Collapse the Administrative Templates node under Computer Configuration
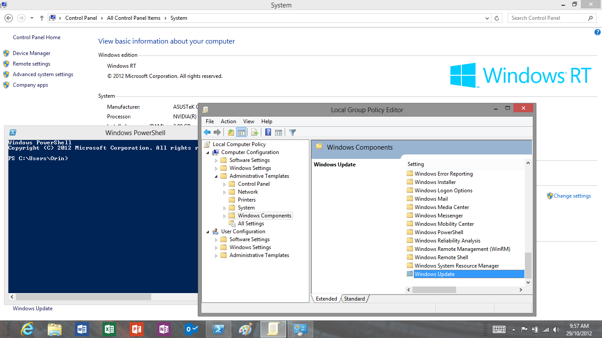The image size is (602, 338). [x=216, y=176]
